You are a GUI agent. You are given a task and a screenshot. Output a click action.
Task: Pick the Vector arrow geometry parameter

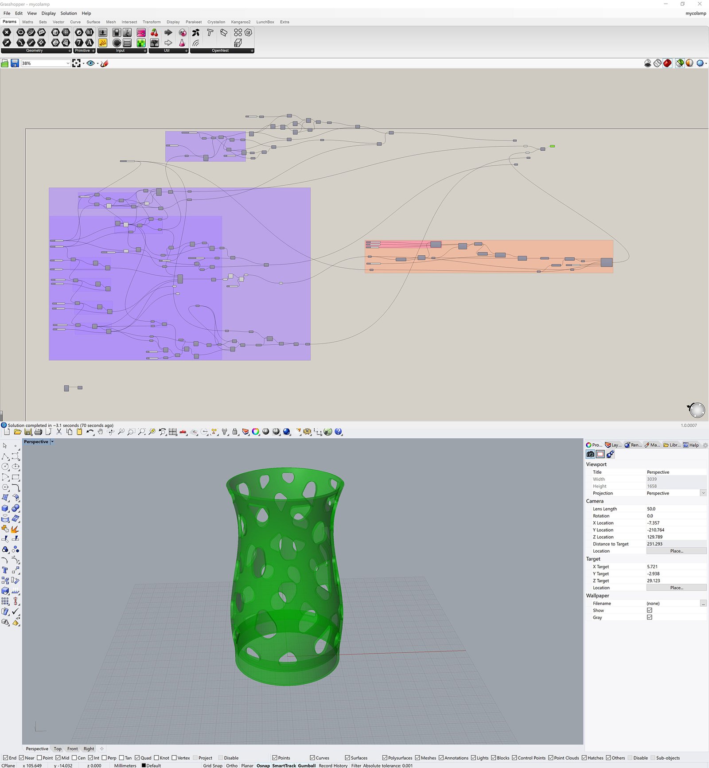pos(7,43)
